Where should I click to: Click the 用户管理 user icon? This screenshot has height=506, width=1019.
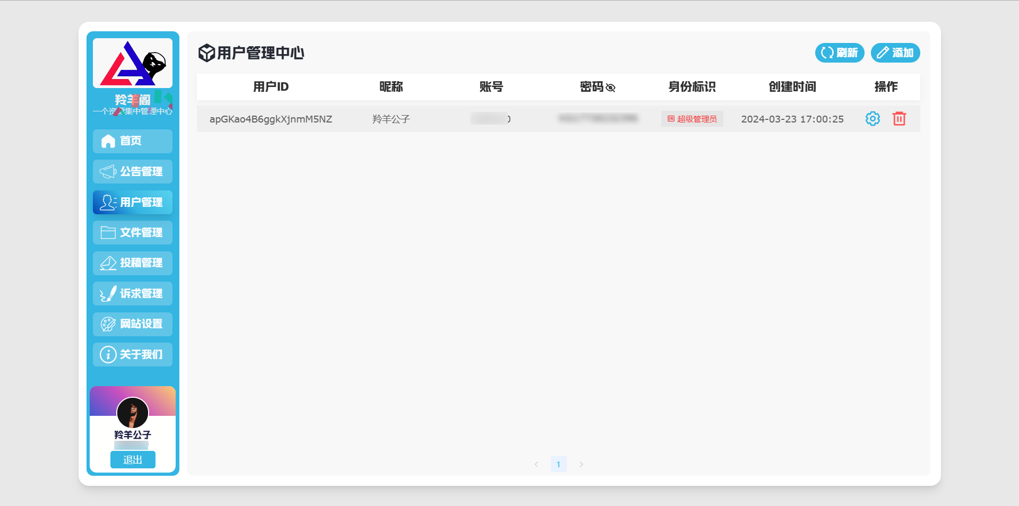coord(108,202)
